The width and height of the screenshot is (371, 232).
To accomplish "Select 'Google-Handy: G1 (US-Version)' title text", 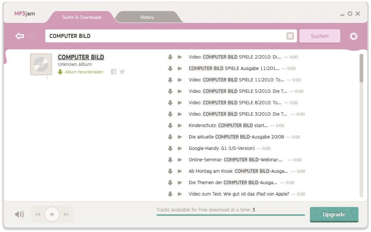I will pos(222,149).
